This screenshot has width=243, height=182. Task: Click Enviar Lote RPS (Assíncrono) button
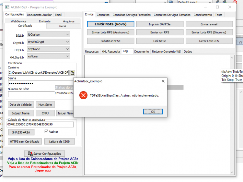[x=111, y=32]
